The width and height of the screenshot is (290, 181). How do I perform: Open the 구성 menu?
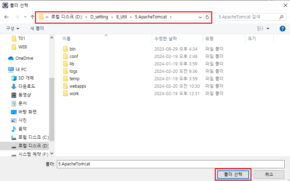tap(13, 29)
